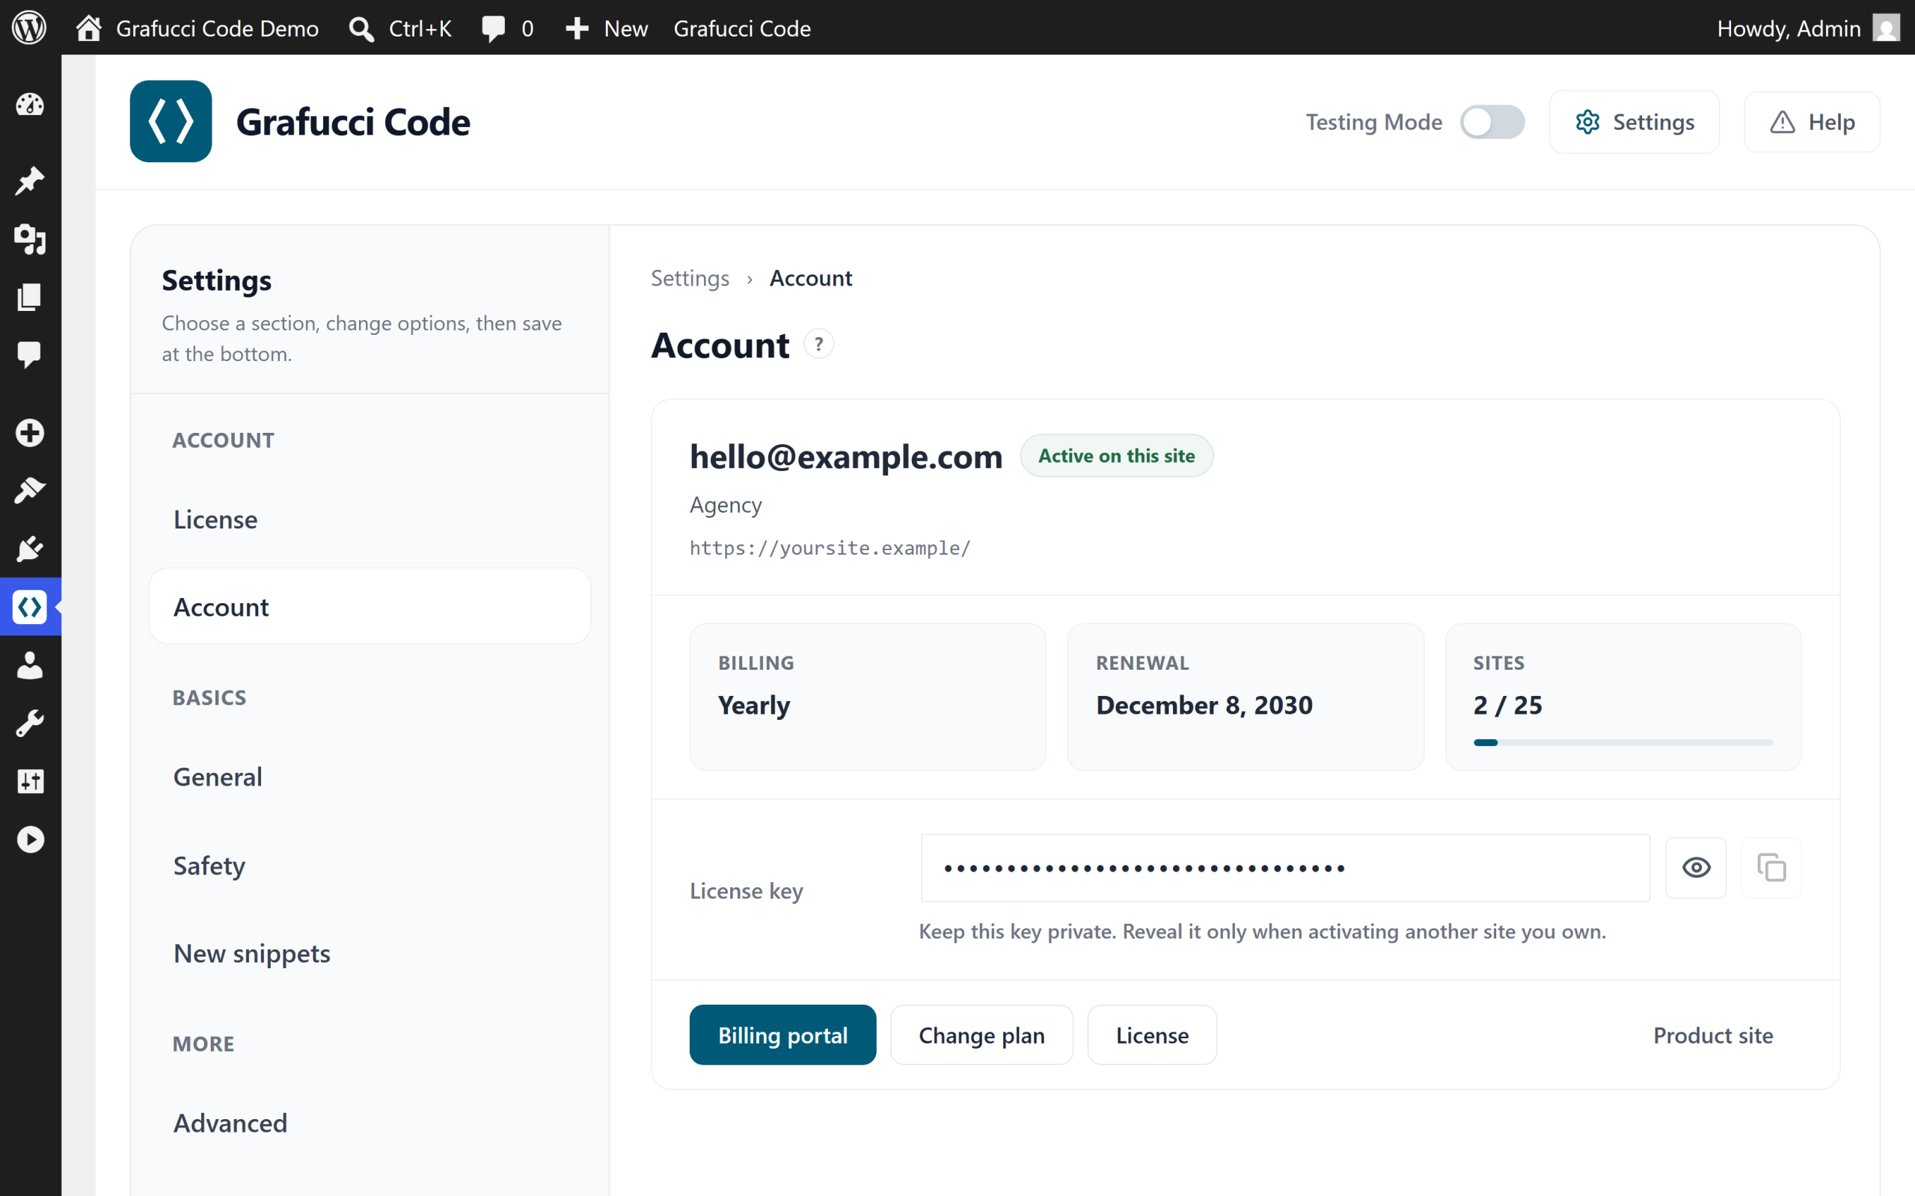Open comments bubble in the admin bar
This screenshot has width=1915, height=1196.
pyautogui.click(x=507, y=28)
